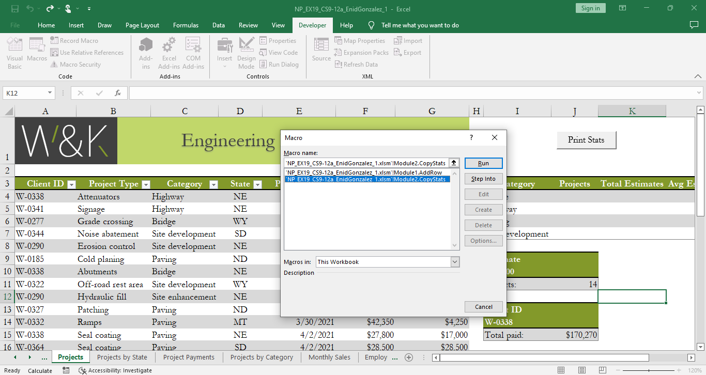Screen dimensions: 706x375
Task: Click the collapse-dialog arrow beside macro name
Action: [454, 163]
